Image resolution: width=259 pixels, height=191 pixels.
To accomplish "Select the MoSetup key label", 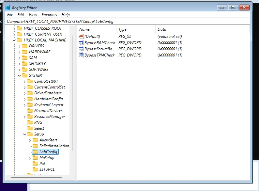I will pyautogui.click(x=47, y=158).
